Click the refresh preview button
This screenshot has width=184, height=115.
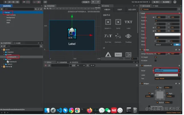click(x=98, y=2)
